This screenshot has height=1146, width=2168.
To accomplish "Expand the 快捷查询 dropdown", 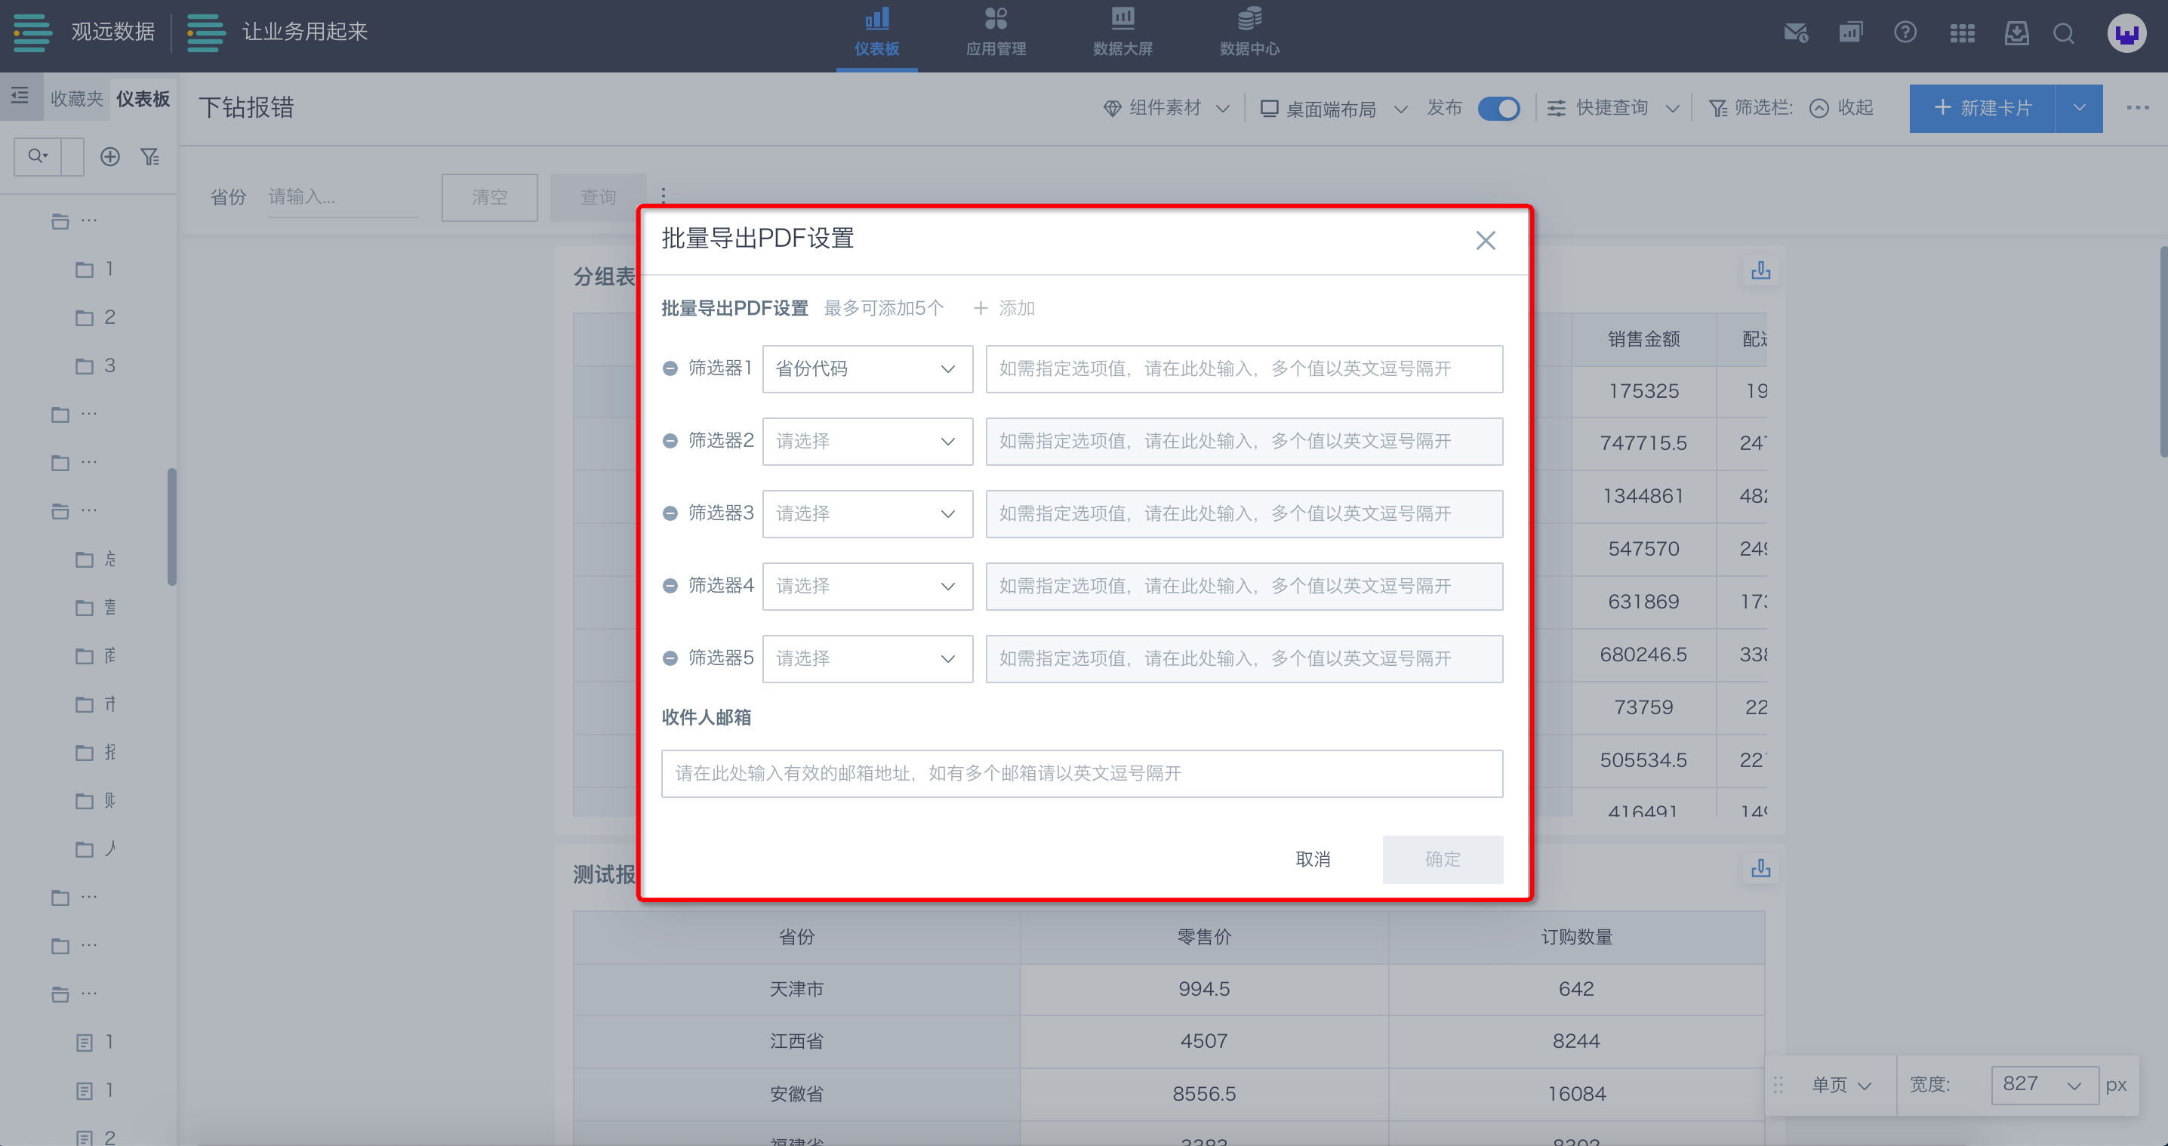I will (x=1612, y=109).
